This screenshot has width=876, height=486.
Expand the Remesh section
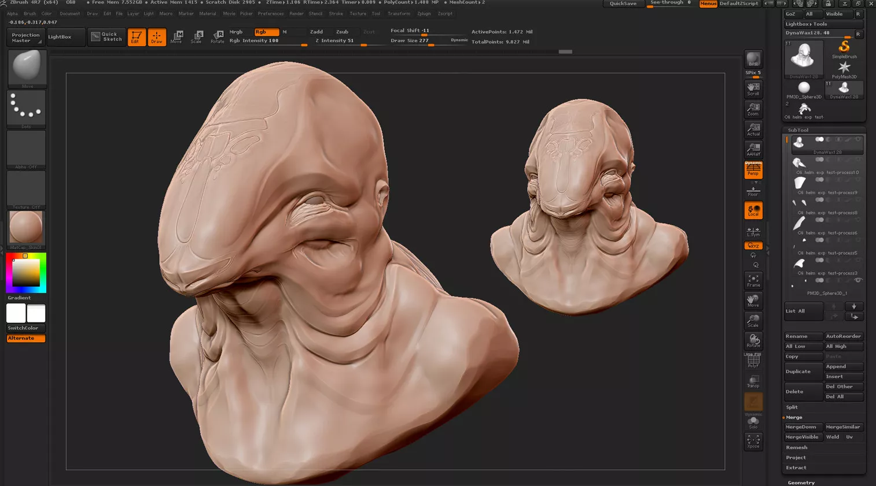(796, 447)
